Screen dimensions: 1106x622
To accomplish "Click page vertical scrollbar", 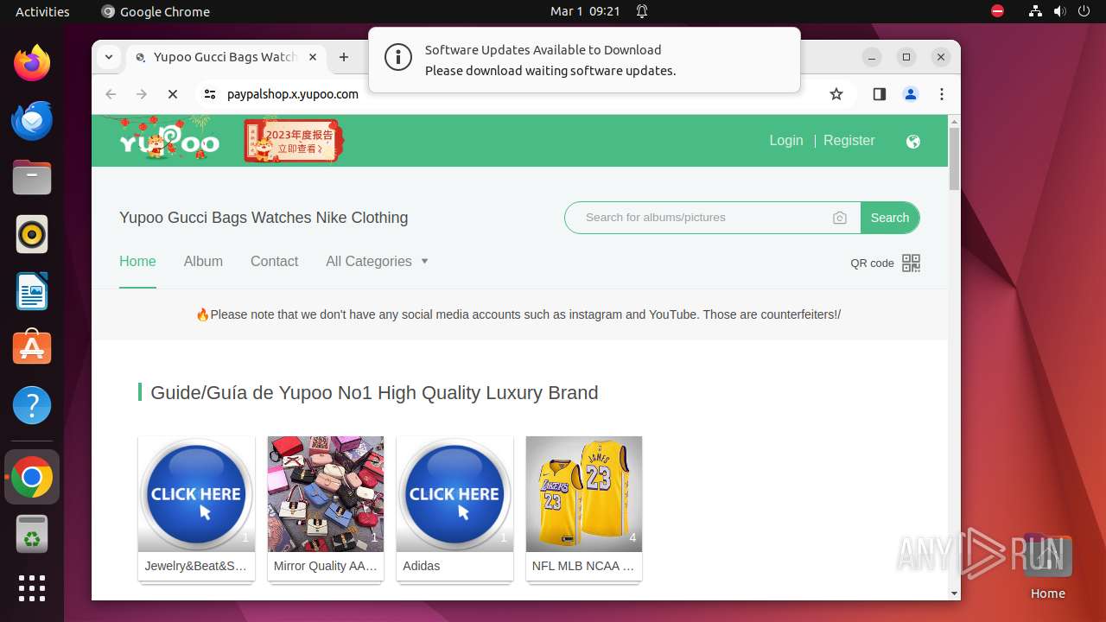I will click(954, 159).
